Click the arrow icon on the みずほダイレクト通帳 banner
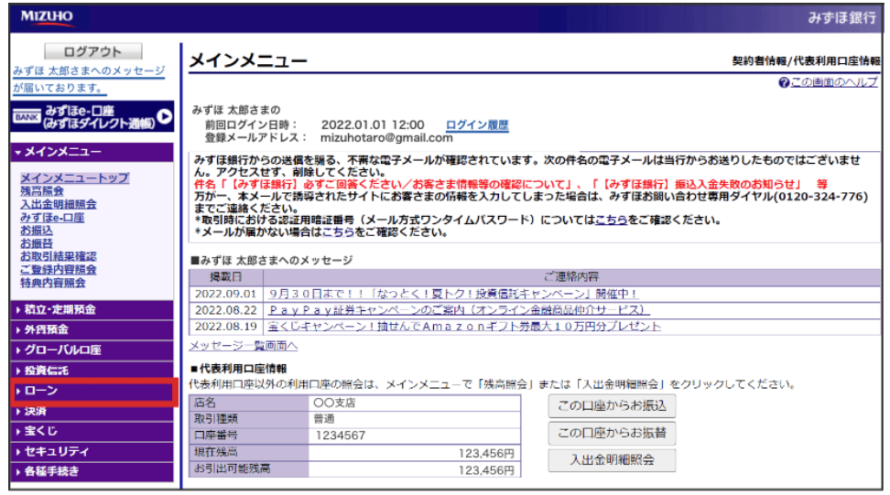The height and width of the screenshot is (495, 890). [164, 116]
